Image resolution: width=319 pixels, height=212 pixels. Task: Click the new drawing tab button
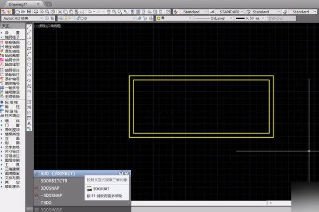(48, 4)
